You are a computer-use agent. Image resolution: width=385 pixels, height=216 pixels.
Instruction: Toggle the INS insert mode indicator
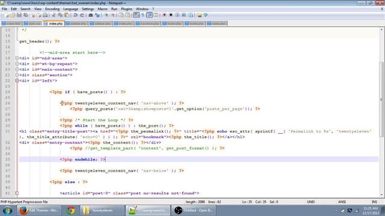[x=374, y=202]
